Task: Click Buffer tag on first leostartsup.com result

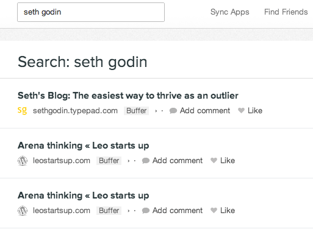Action: pos(109,161)
